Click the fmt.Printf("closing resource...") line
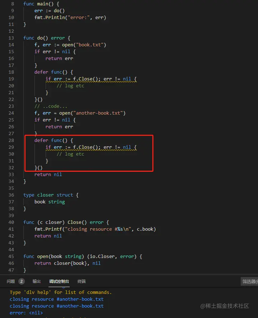This screenshot has width=258, height=318. (95, 229)
